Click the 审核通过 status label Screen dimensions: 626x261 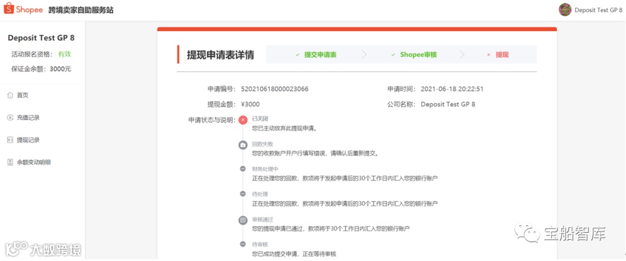[263, 219]
